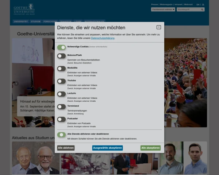Close the cookie services dialog
219x175 pixels.
[158, 27]
